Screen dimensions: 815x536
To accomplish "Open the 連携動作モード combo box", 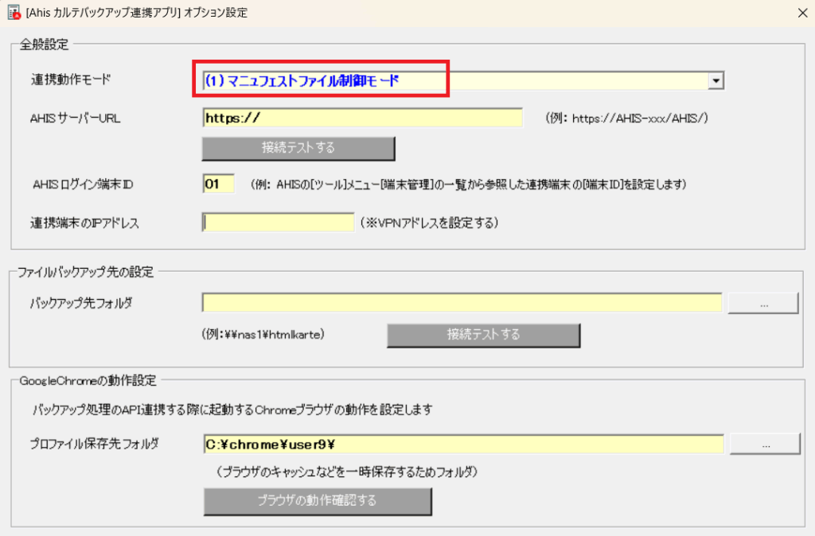I will click(454, 80).
